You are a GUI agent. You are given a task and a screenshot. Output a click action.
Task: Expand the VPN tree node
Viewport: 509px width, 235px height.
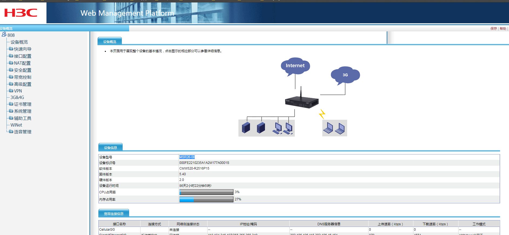coord(11,91)
